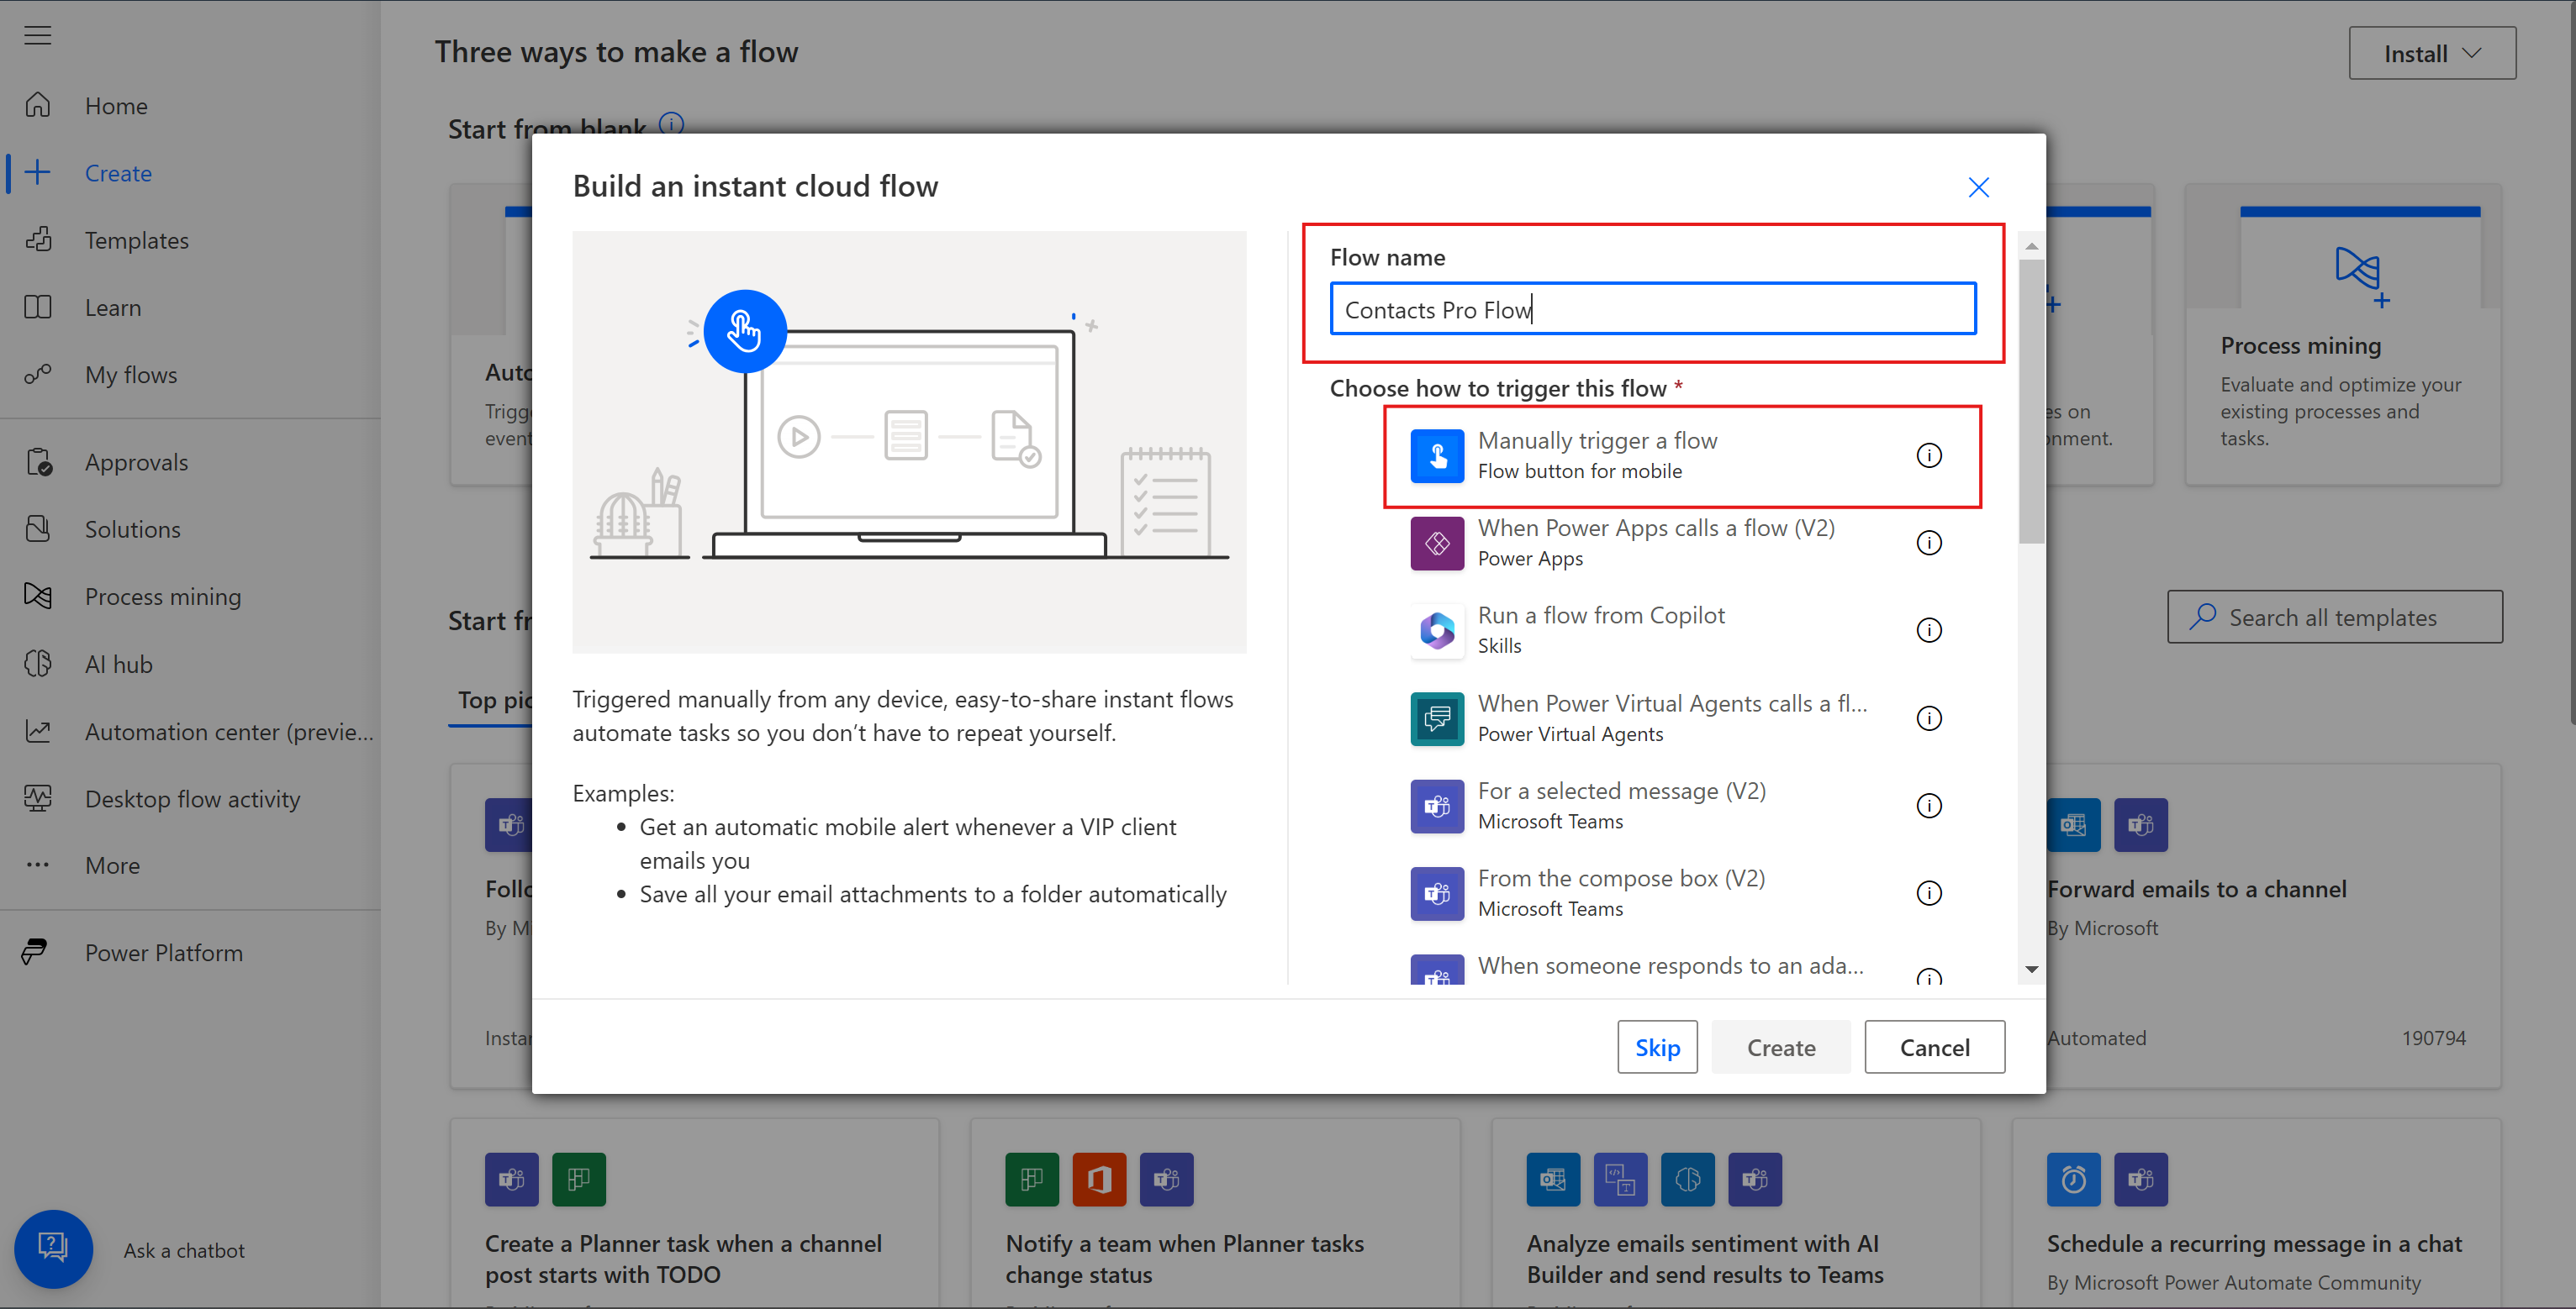
Task: Open Approvals in navigation
Action: (137, 461)
